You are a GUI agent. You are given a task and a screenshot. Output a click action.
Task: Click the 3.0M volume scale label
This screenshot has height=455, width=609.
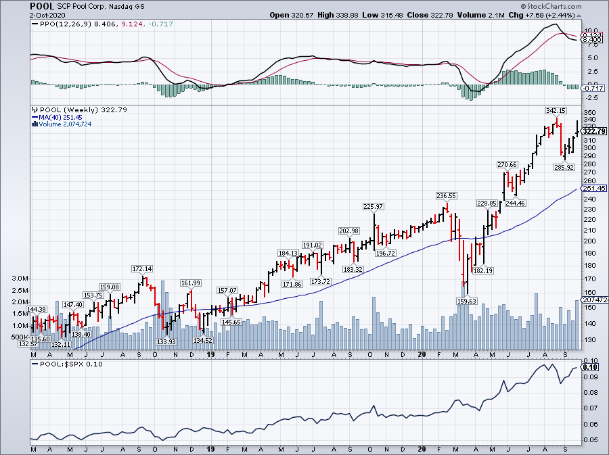tap(20, 279)
